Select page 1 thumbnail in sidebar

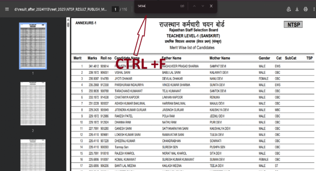(x=33, y=46)
